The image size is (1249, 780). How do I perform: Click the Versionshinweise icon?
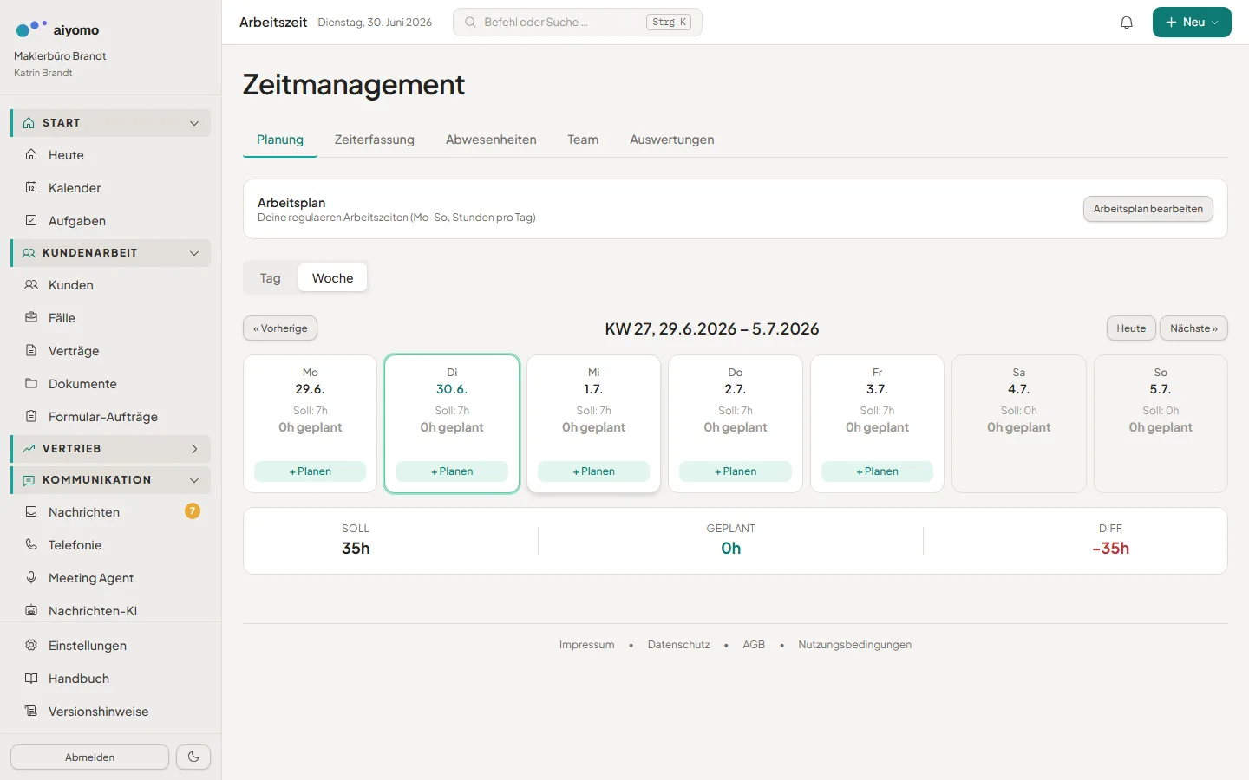click(x=31, y=712)
